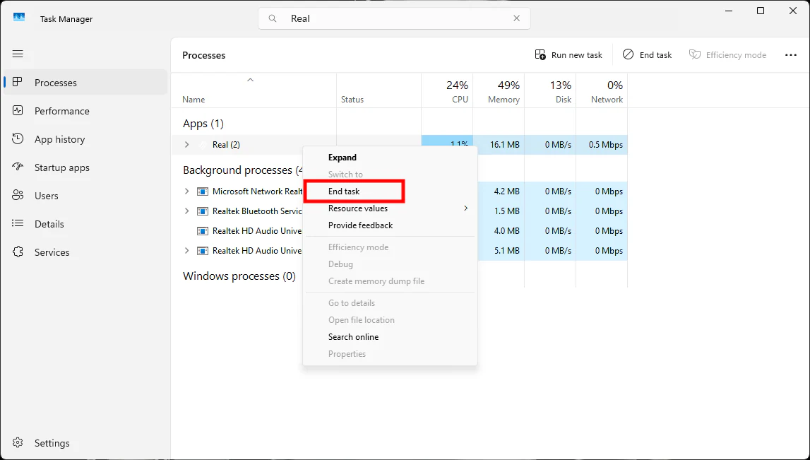
Task: Select the Processes sidebar icon
Action: tap(18, 82)
